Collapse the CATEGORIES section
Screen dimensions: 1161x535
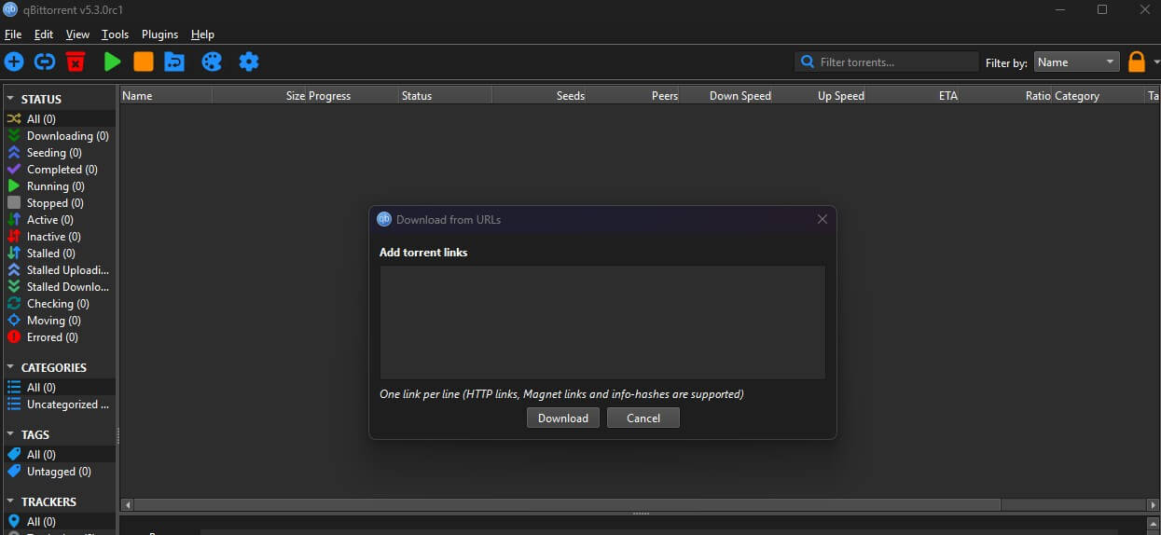click(x=11, y=367)
